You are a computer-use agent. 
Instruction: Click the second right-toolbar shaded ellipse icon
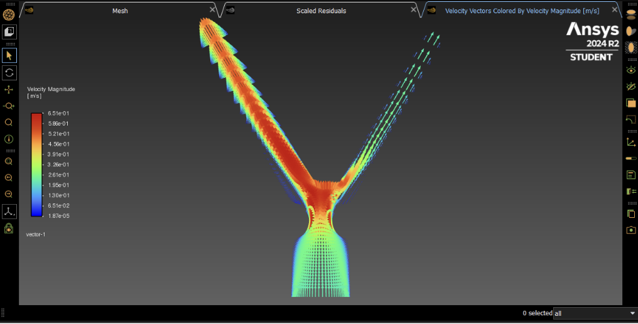631,31
